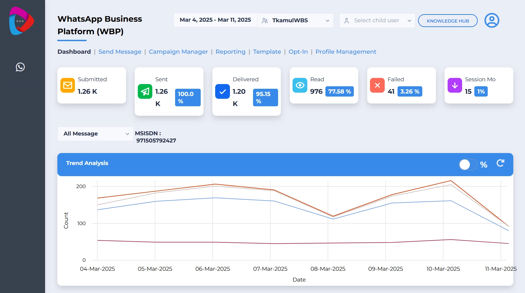Click the Session Mo down-arrow icon
The image size is (525, 293).
pos(455,85)
